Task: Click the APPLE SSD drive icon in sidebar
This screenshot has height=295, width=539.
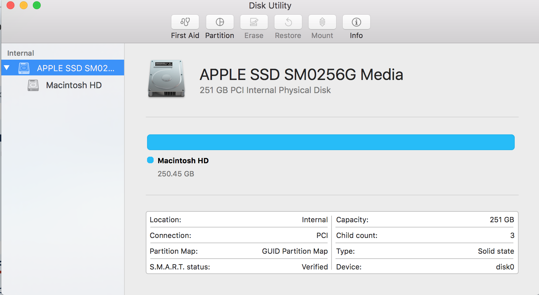Action: pos(24,68)
